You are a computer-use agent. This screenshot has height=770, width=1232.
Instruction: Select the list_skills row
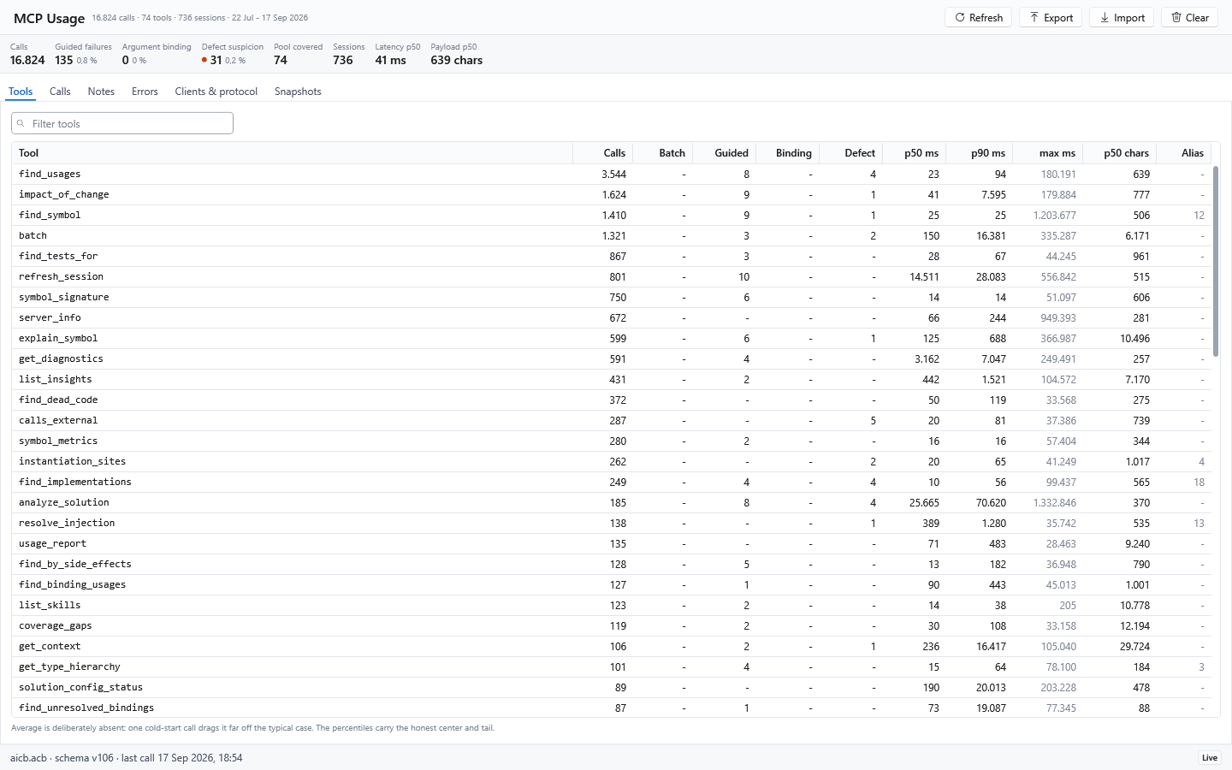pos(612,605)
